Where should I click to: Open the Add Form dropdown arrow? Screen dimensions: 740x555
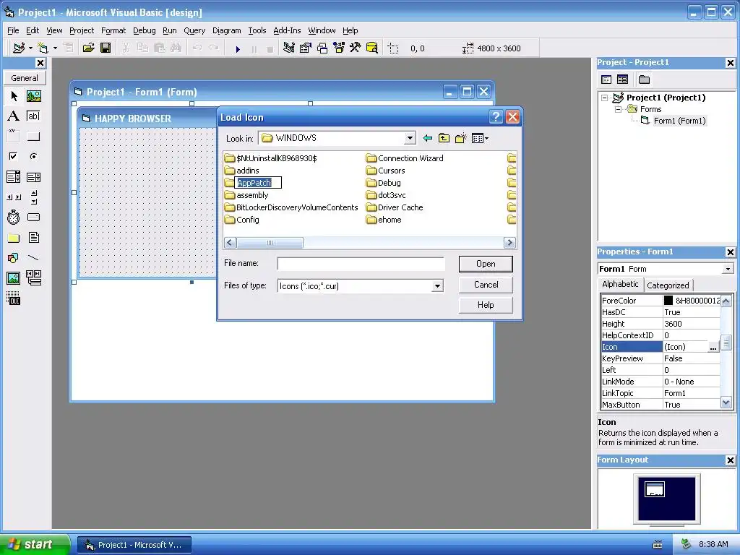click(x=55, y=48)
